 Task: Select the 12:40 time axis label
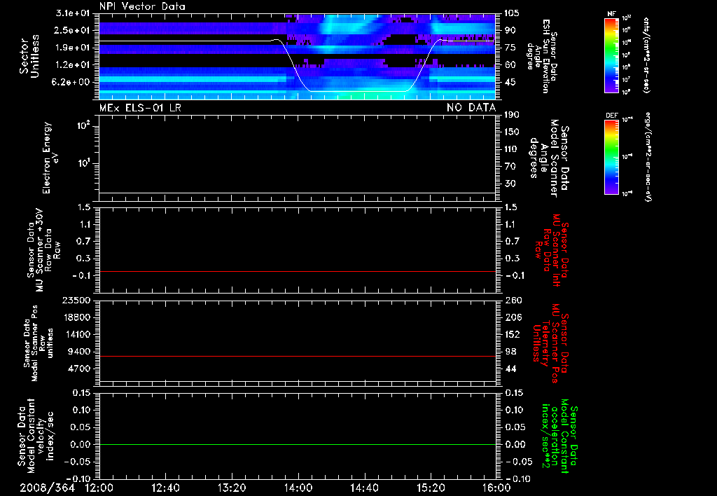point(165,488)
